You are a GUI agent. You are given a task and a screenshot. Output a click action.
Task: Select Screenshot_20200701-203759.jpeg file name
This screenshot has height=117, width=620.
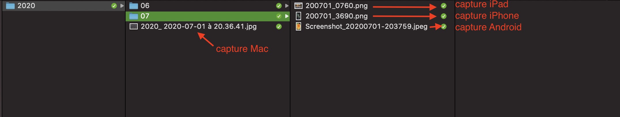coord(366,27)
